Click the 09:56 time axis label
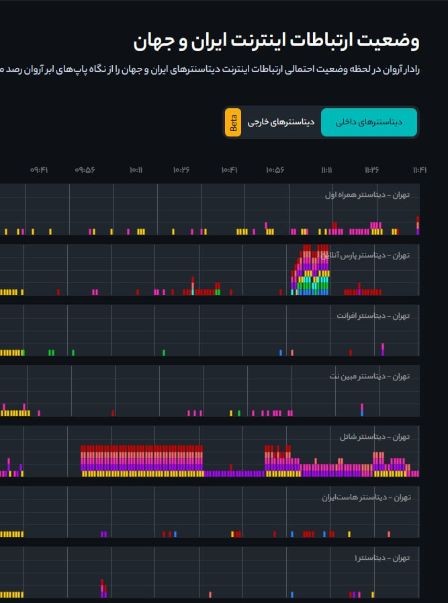 pos(85,170)
